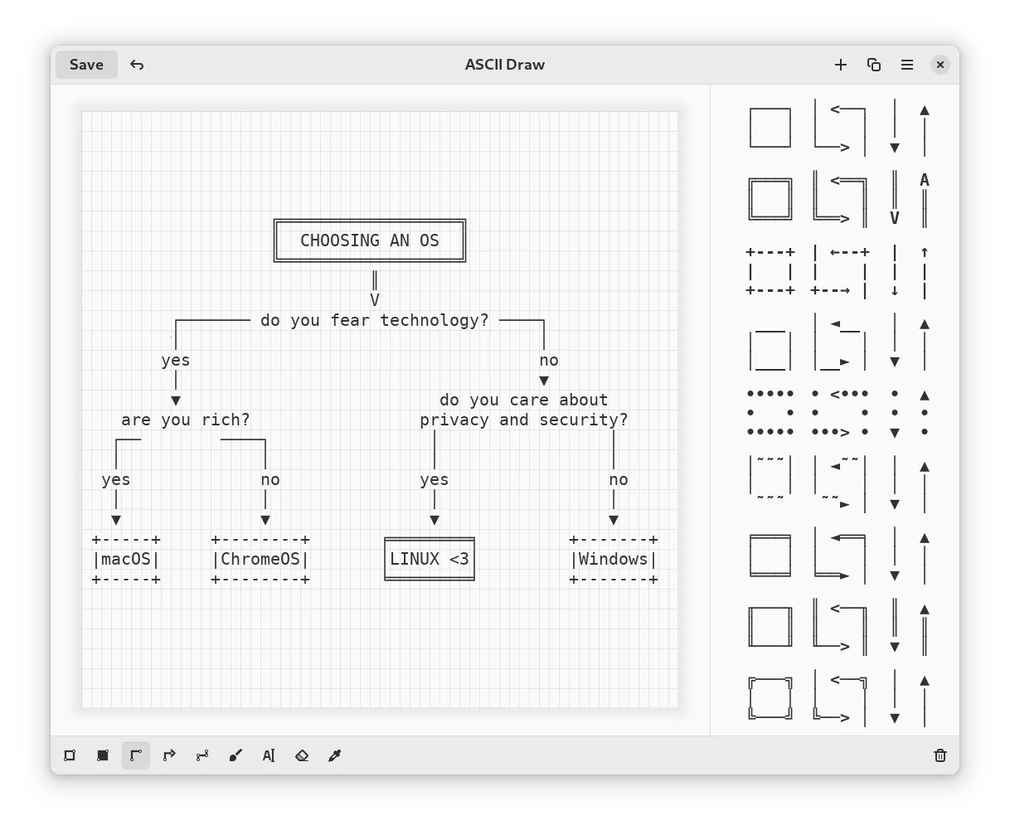Click 'privacy and security?' text on canvas

[x=524, y=420]
